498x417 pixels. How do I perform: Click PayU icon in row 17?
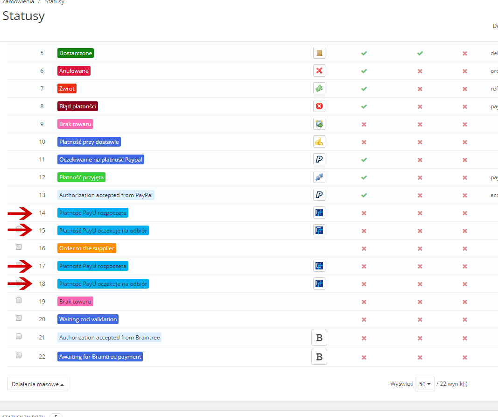click(319, 266)
